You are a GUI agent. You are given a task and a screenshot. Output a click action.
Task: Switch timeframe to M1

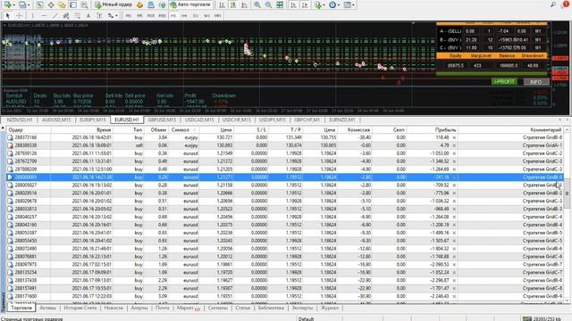(129, 16)
